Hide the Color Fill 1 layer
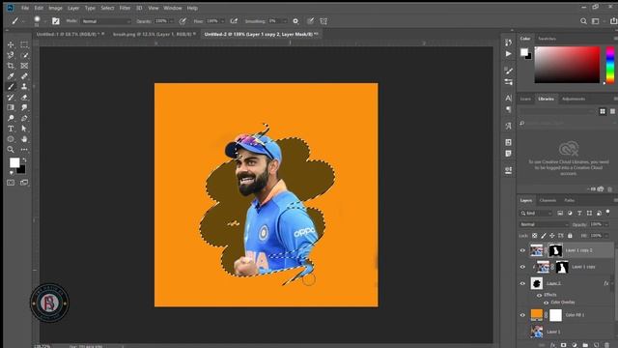Image resolution: width=618 pixels, height=348 pixels. [x=522, y=315]
